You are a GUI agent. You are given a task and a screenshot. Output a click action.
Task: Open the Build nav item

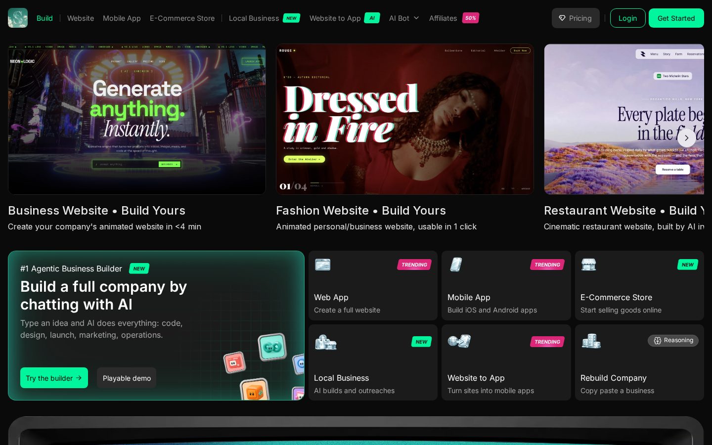point(44,18)
